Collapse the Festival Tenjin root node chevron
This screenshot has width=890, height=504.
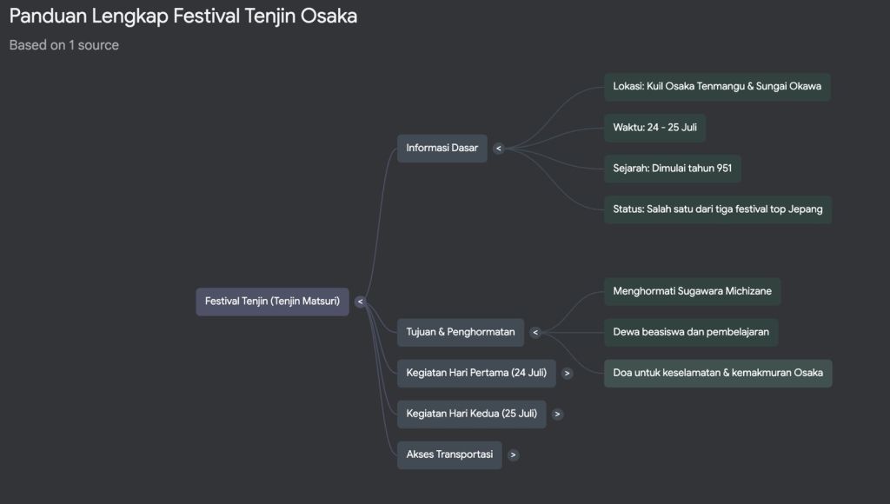coord(360,302)
